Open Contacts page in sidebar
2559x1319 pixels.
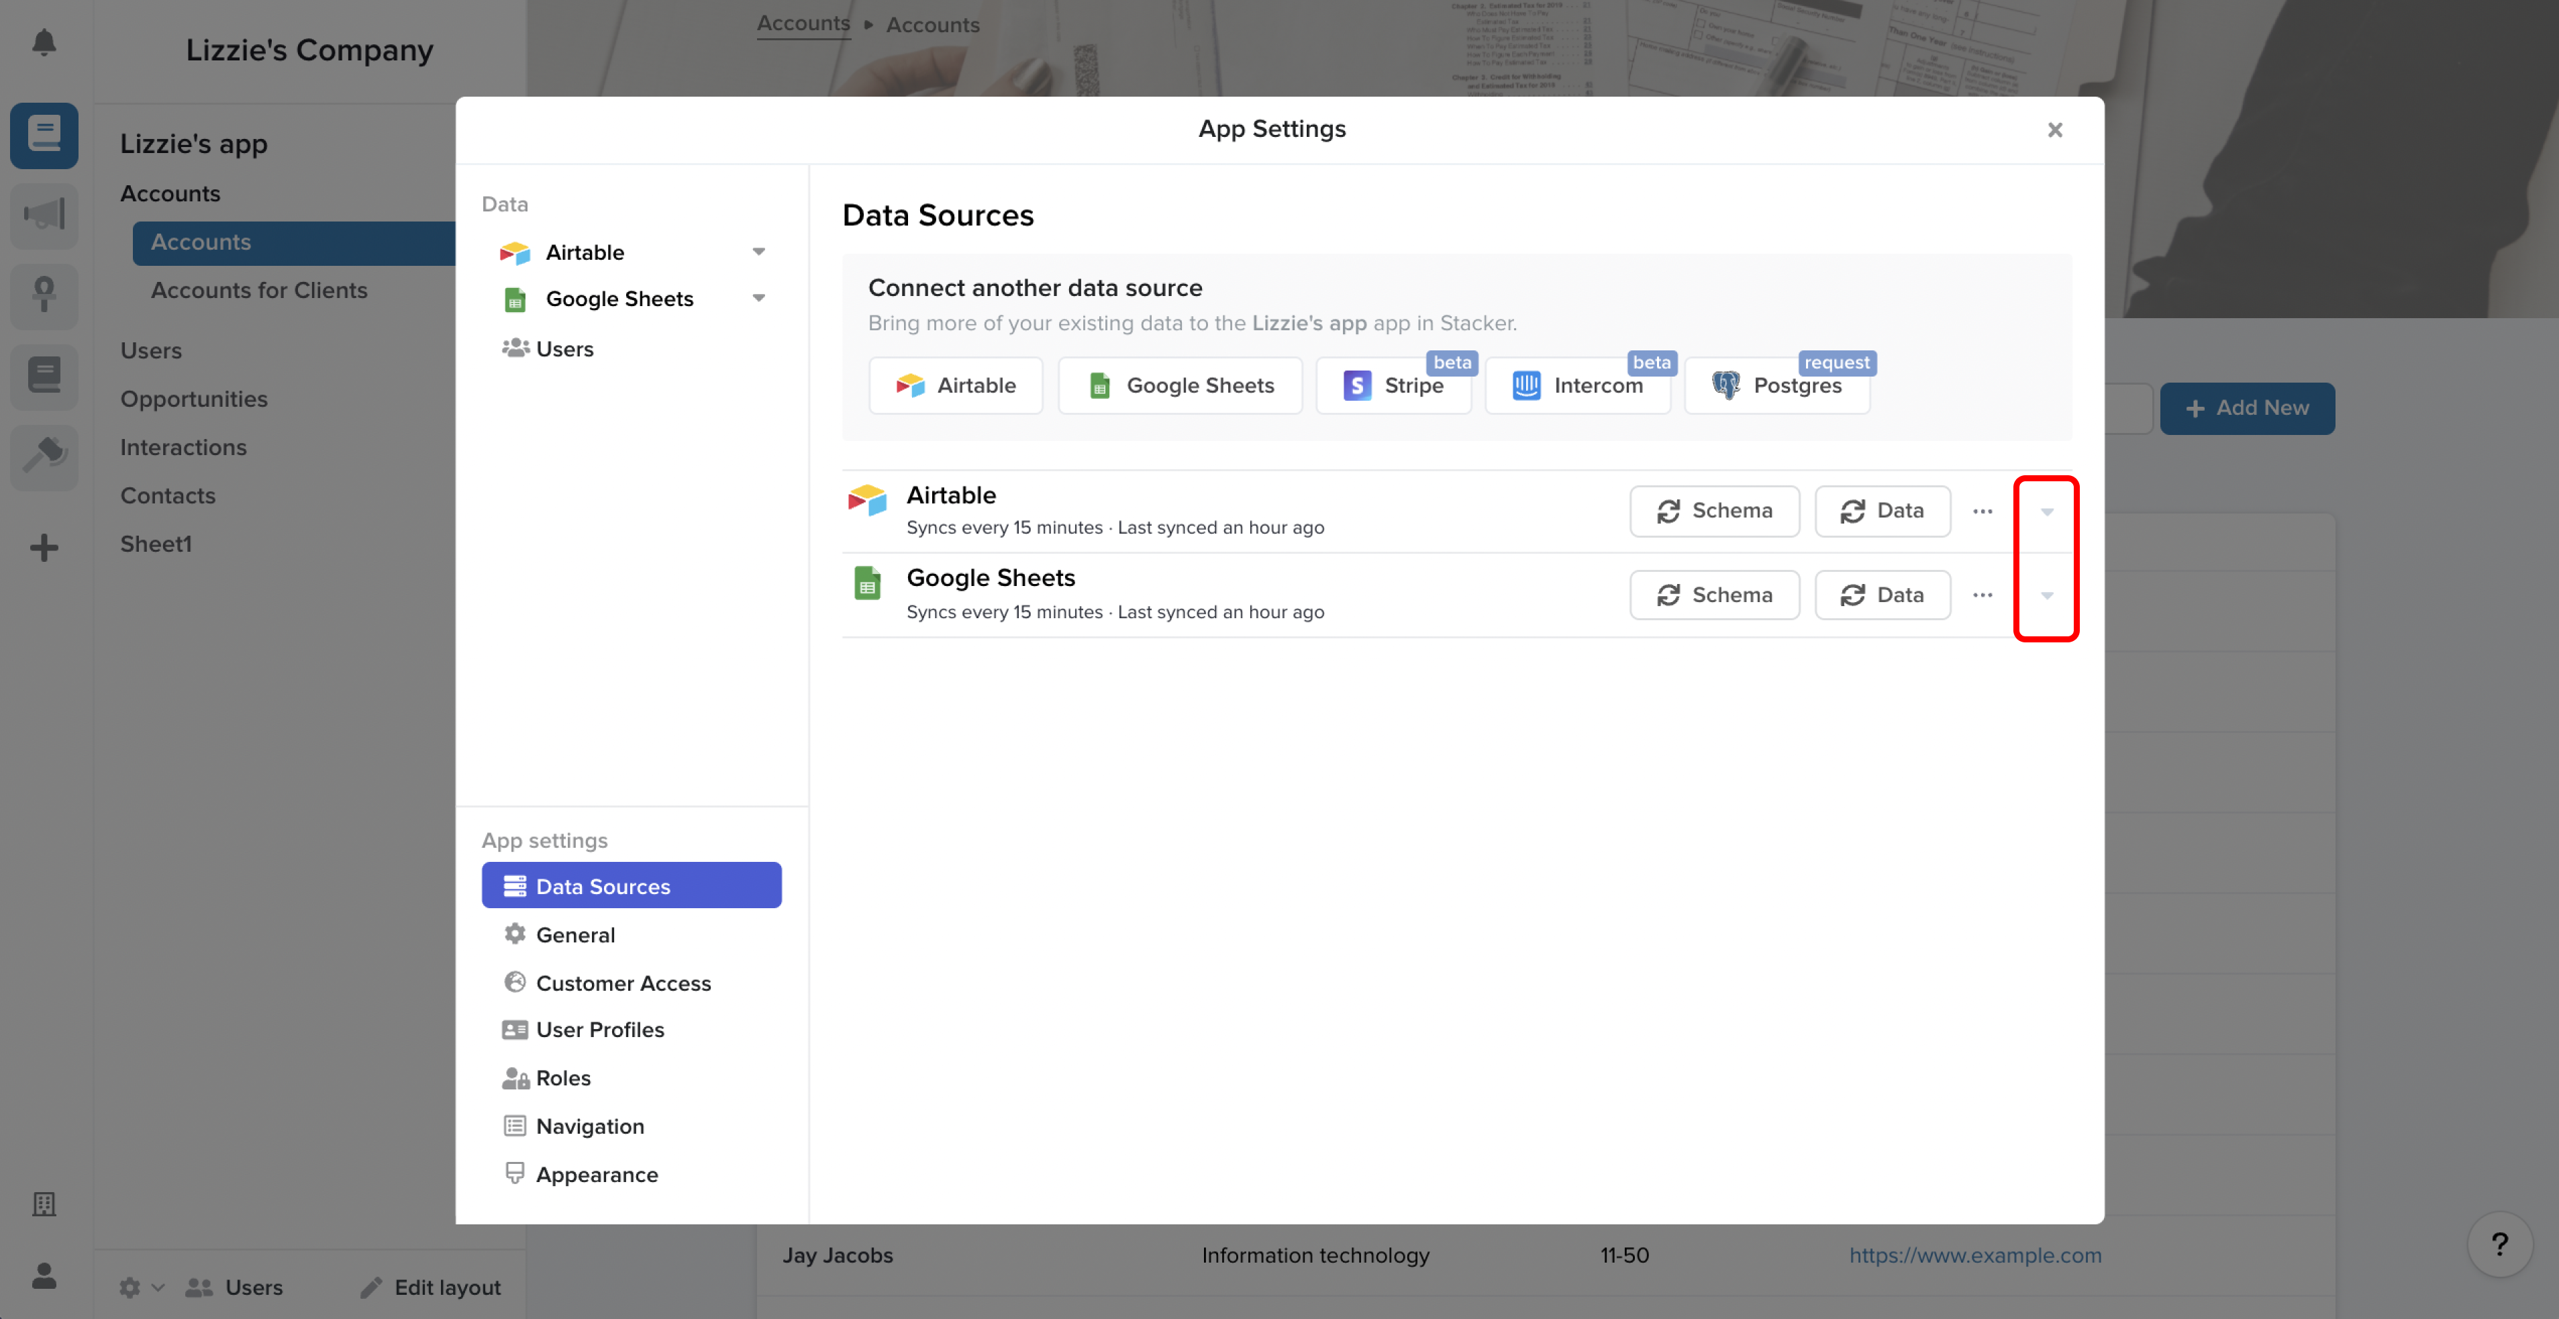[168, 495]
